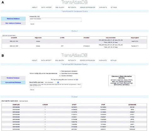Image resolution: width=149 pixels, height=131 pixels.
Task: Open METADATA in the bottom screenshot's navigation
Action: 72,60
